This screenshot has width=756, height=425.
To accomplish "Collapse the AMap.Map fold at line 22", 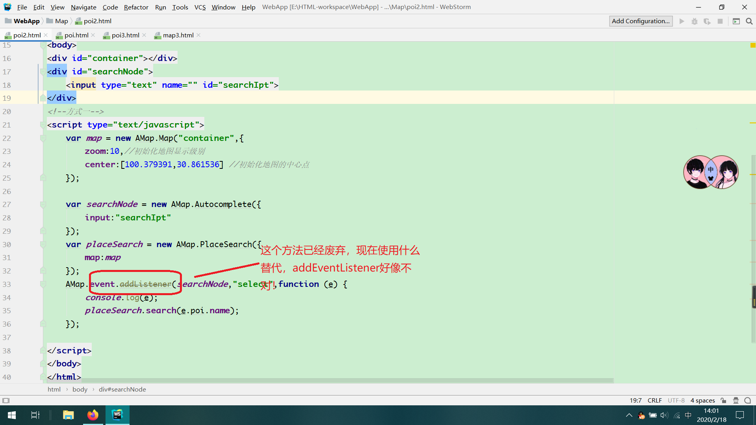I will 43,138.
